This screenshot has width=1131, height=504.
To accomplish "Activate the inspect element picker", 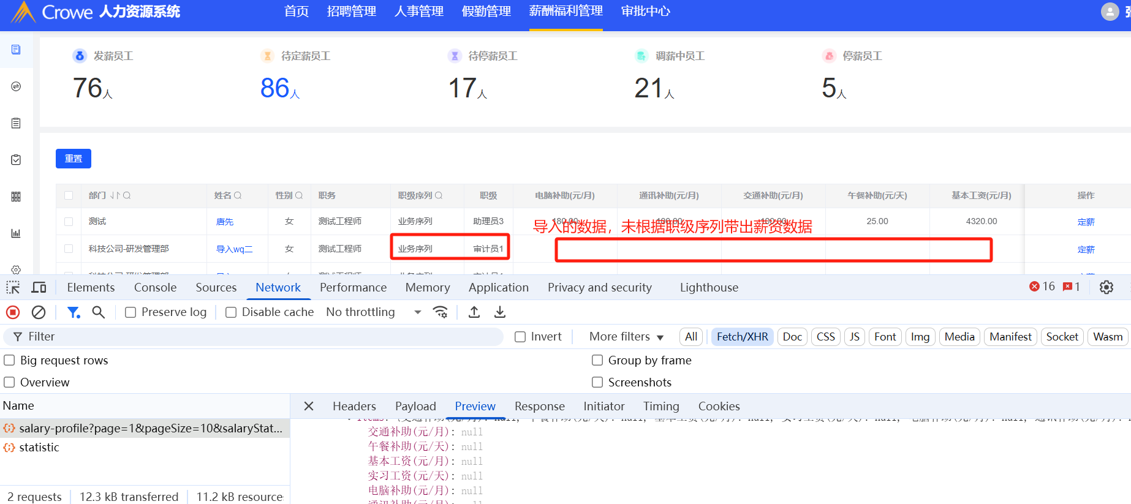I will click(13, 287).
